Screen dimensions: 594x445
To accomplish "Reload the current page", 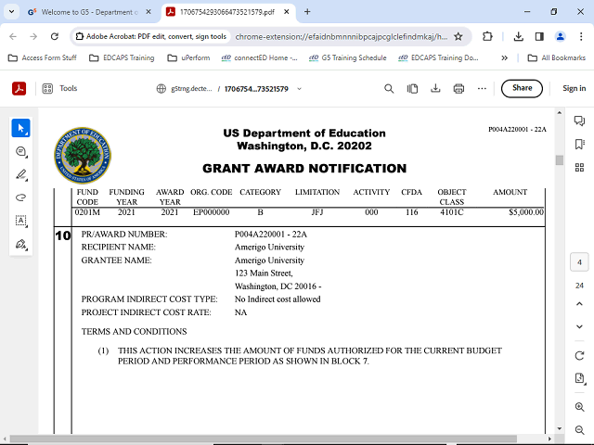I will click(x=55, y=36).
